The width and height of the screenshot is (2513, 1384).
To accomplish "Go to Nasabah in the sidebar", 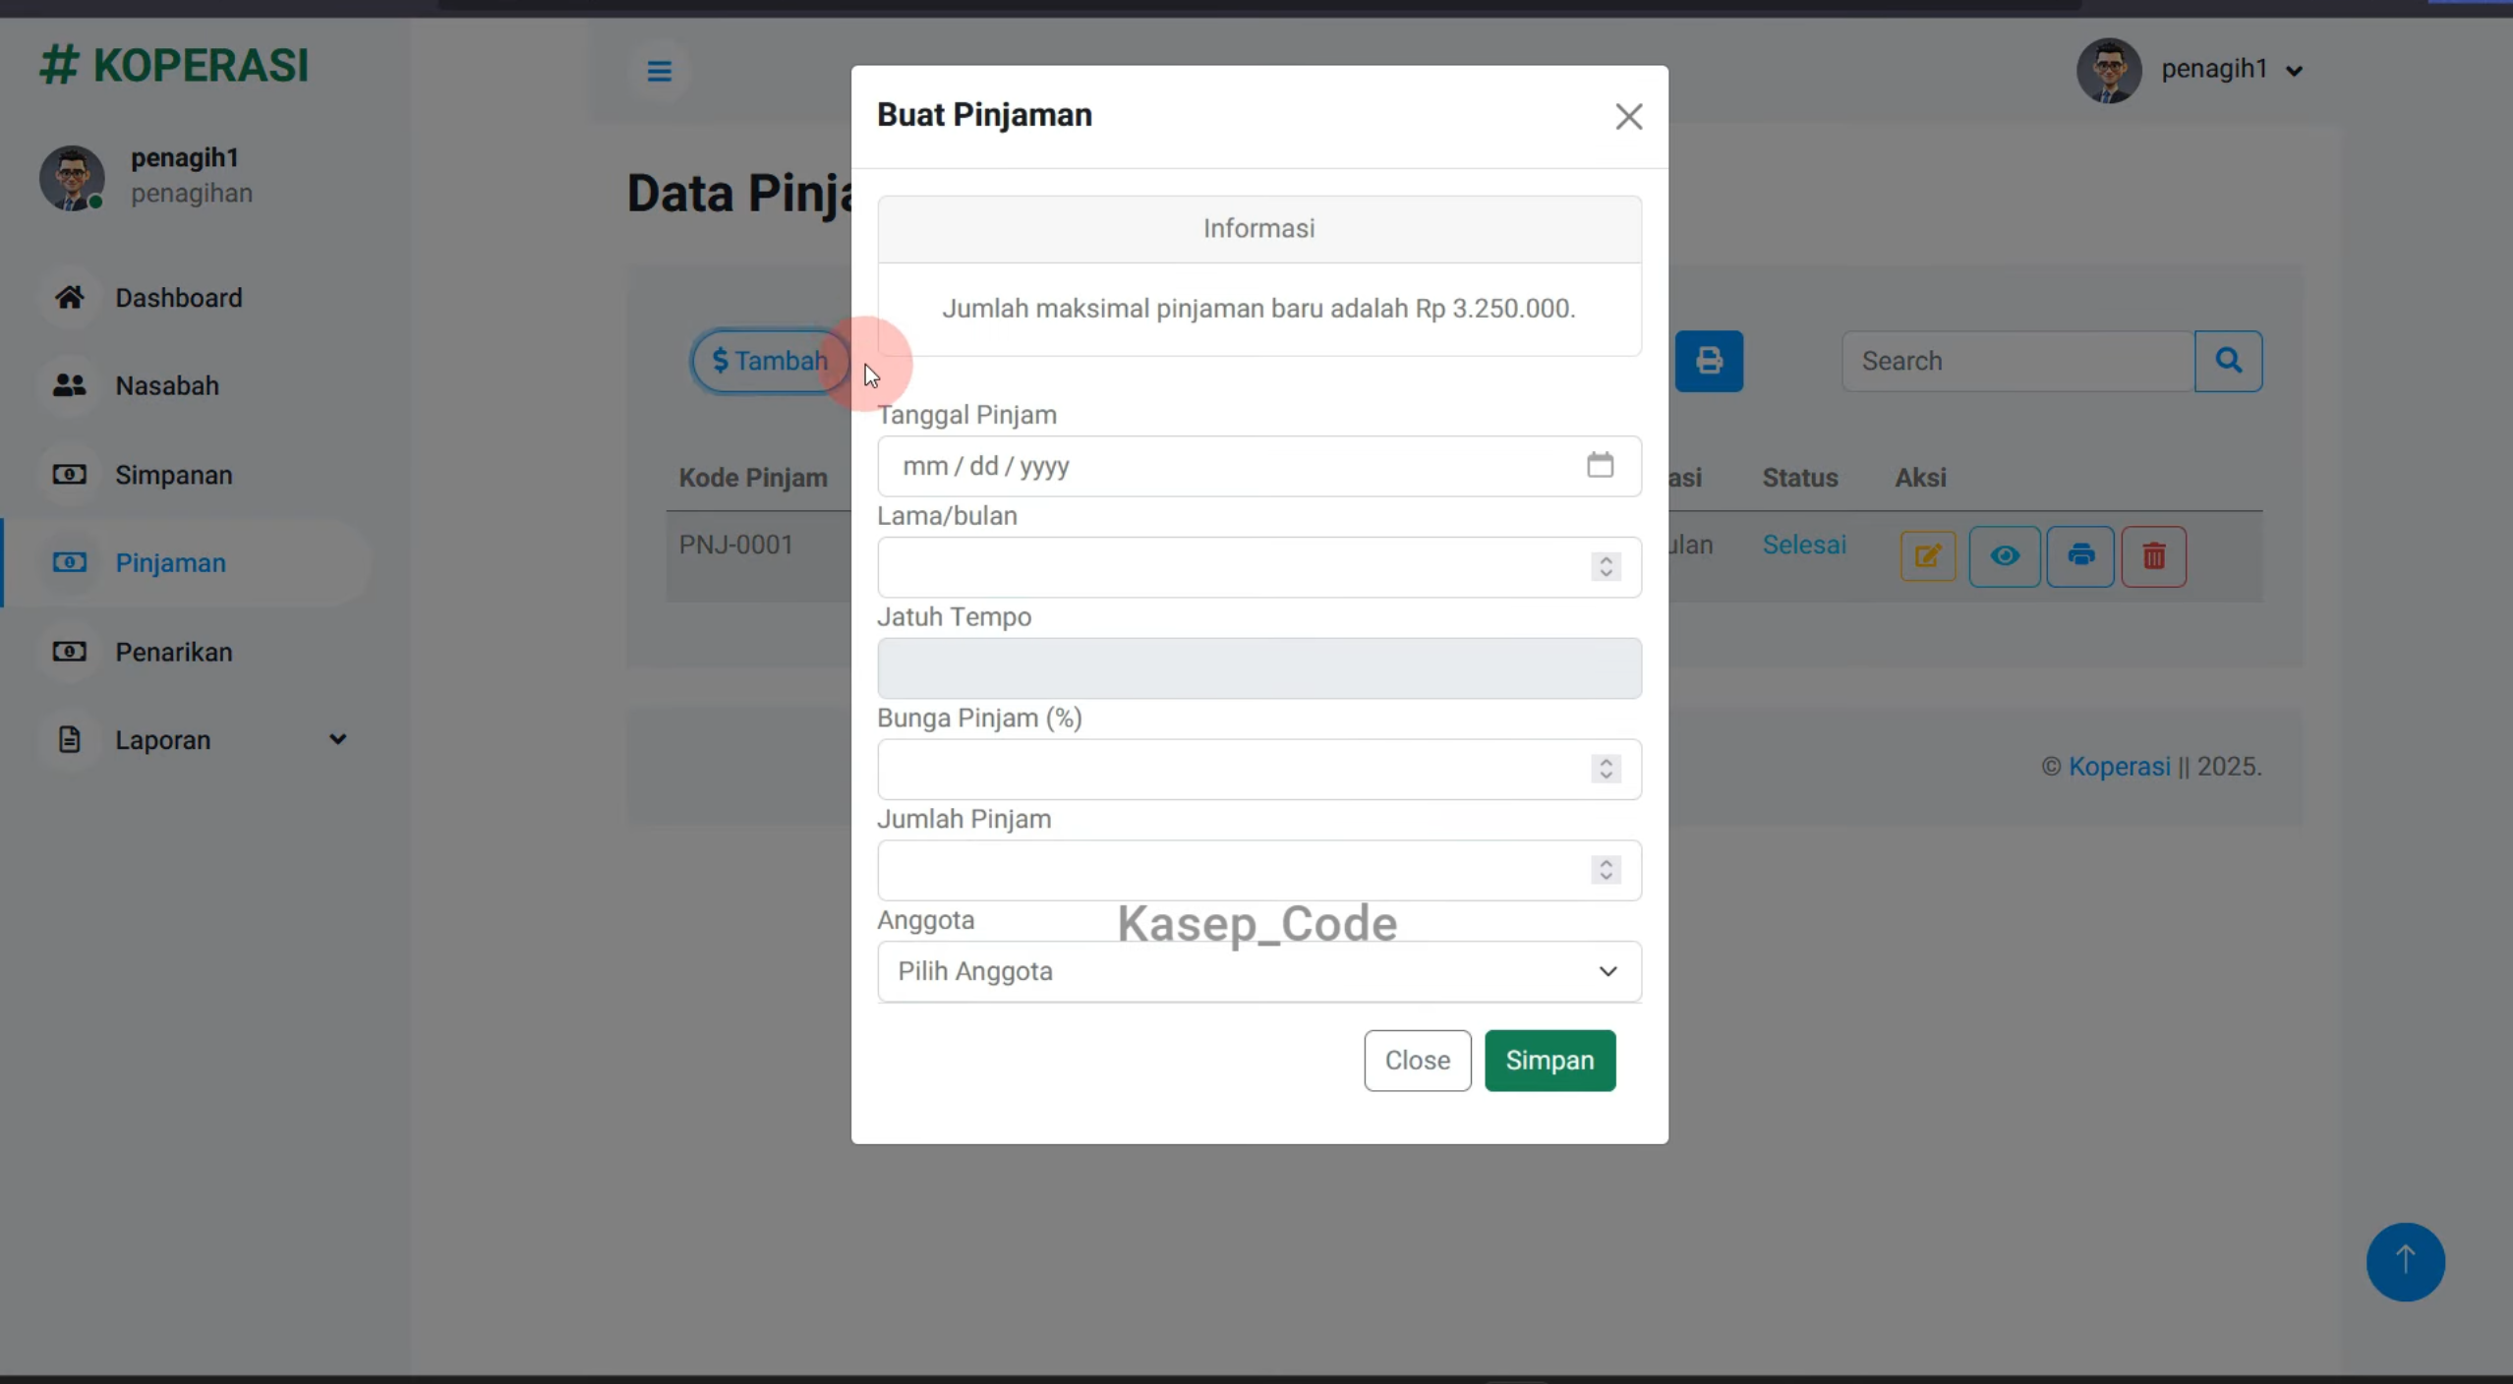I will (167, 385).
